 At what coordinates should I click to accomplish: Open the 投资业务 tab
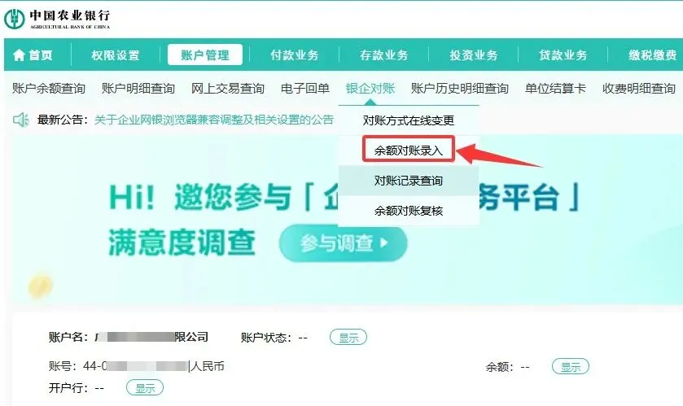(474, 55)
